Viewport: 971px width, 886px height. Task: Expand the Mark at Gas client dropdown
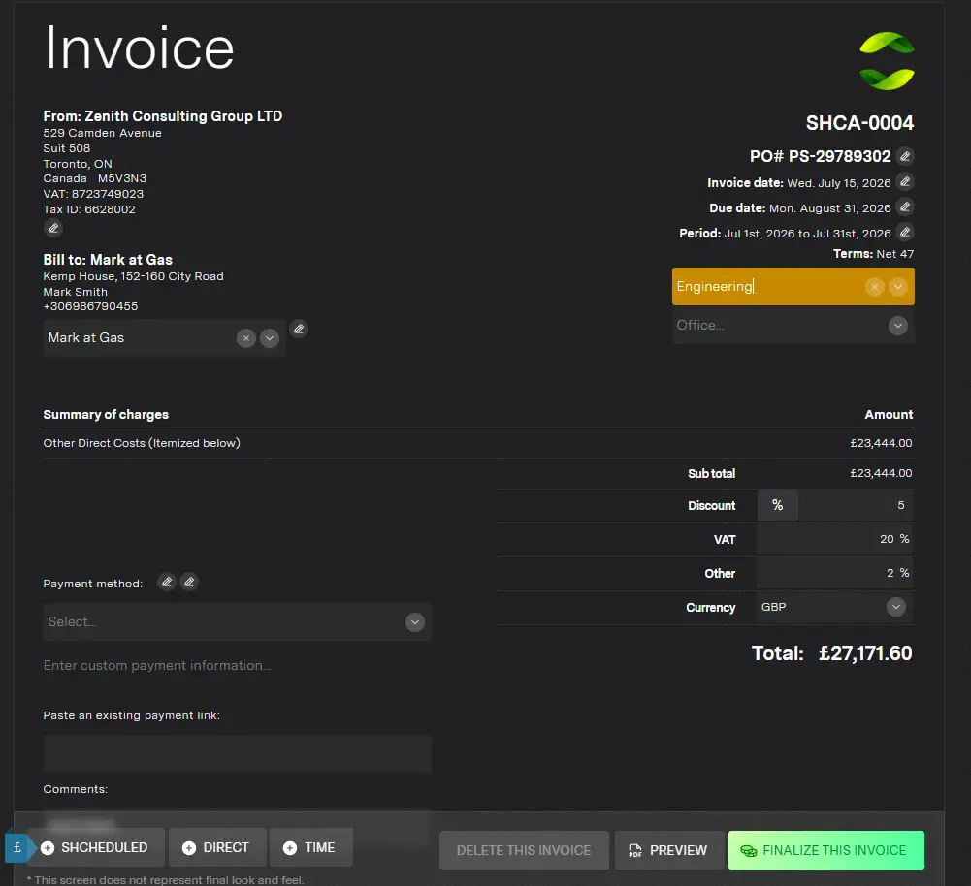pos(270,338)
